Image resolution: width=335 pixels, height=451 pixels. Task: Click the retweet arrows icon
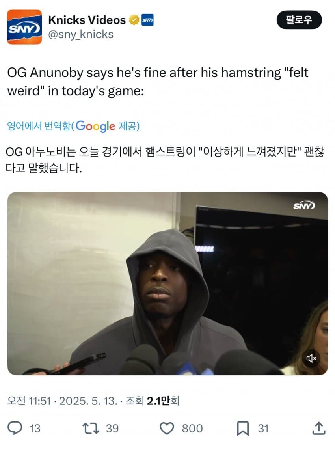tap(91, 428)
